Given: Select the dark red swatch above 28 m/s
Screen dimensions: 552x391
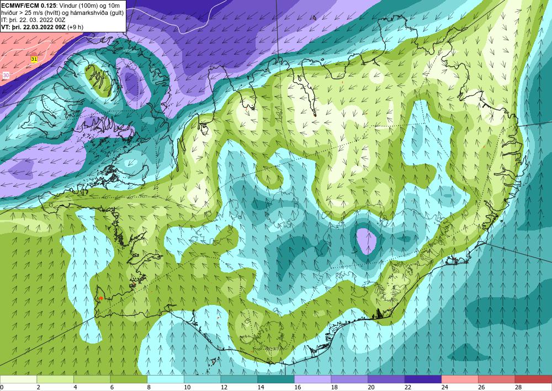Looking at the screenshot, I should point(533,379).
